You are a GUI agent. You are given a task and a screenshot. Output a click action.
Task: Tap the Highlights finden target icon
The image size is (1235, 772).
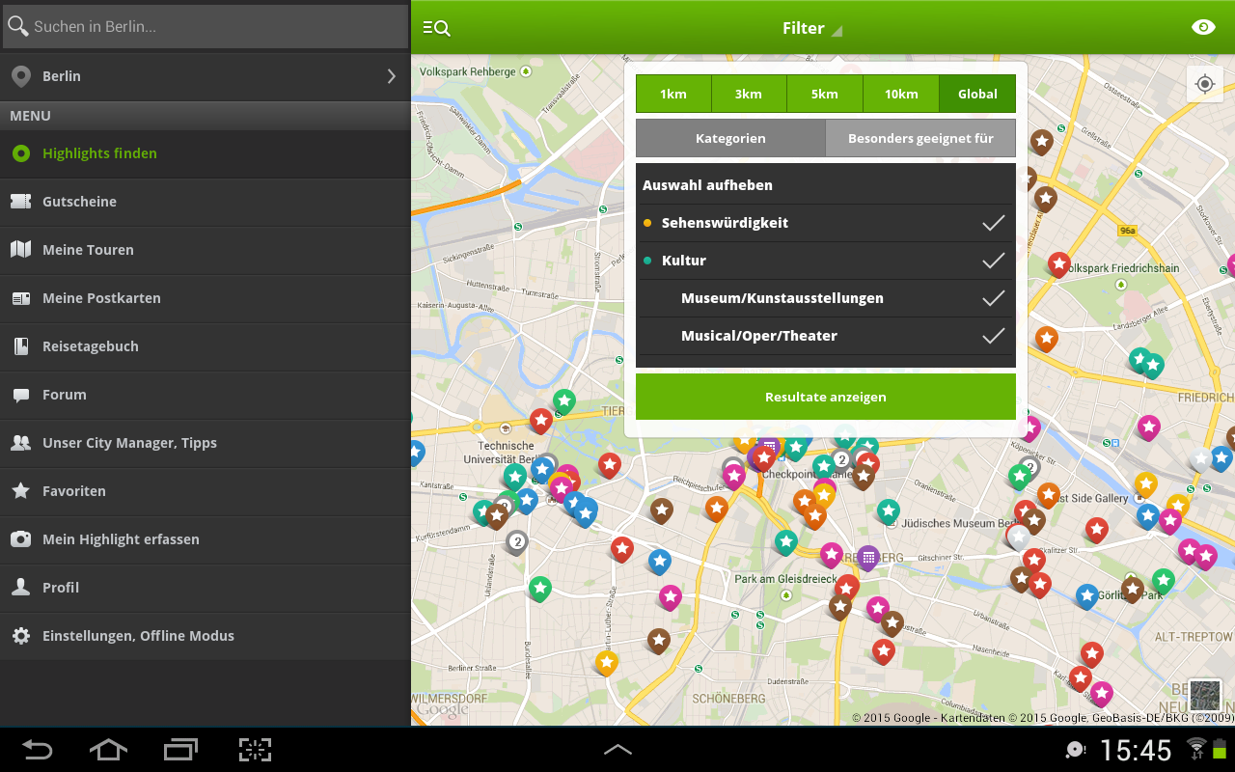pyautogui.click(x=20, y=153)
